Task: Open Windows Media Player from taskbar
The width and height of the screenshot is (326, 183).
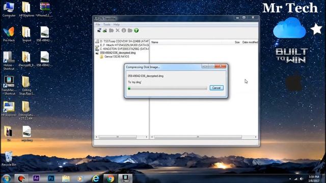Action: tap(80, 178)
